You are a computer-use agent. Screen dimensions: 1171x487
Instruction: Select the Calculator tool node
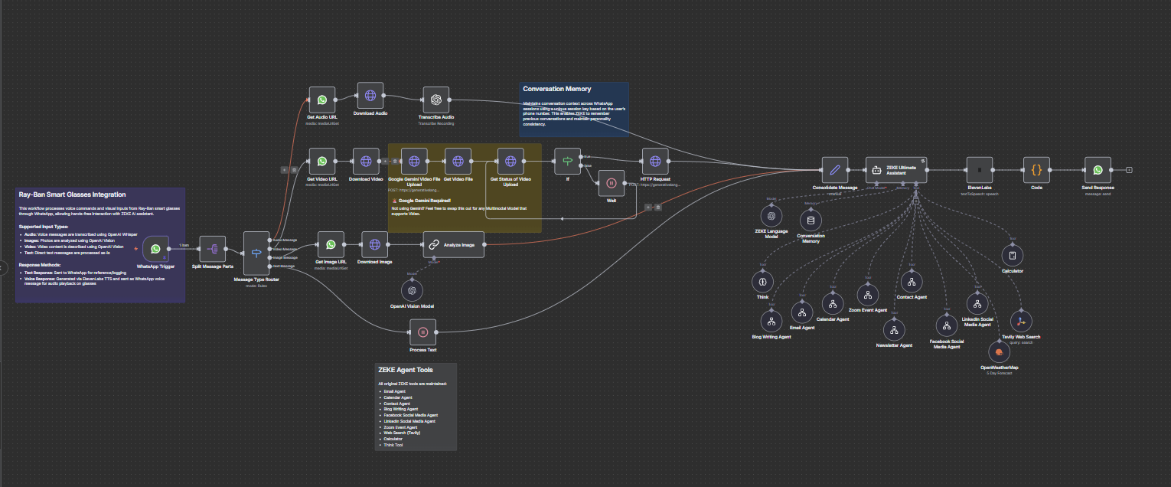1012,253
